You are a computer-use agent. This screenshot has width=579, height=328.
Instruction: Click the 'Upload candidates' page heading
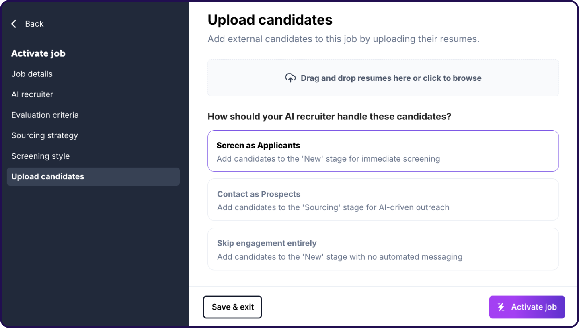270,19
